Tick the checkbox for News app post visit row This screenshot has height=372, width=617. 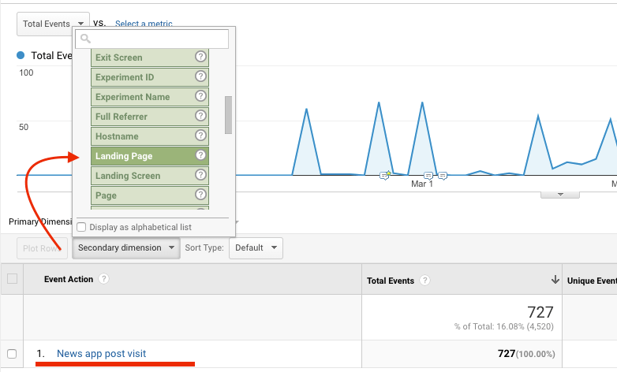11,354
